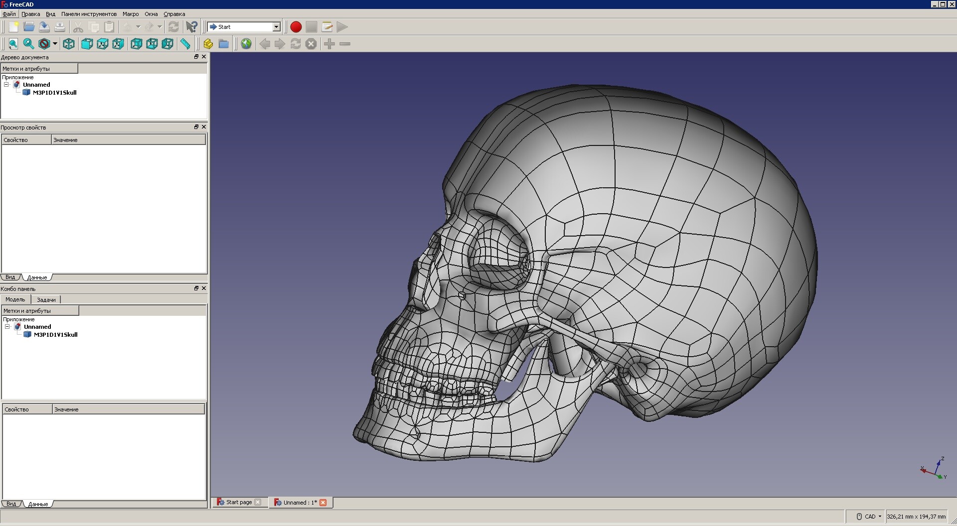Click the Cut scissors icon

pyautogui.click(x=78, y=27)
